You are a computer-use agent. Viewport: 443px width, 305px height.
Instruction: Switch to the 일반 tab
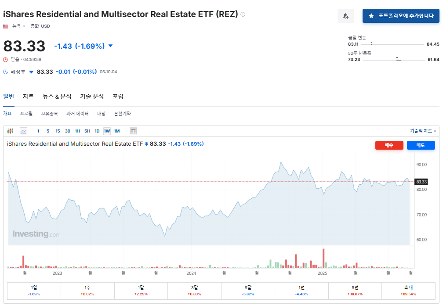[x=9, y=97]
